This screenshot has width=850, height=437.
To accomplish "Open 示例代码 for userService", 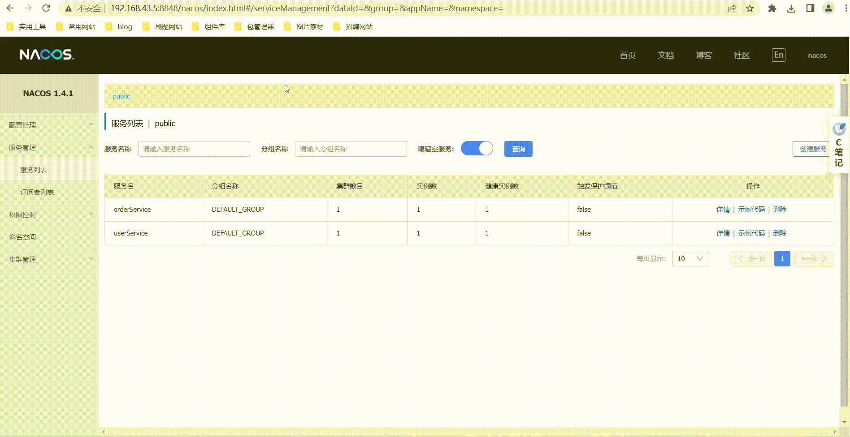I will (751, 233).
